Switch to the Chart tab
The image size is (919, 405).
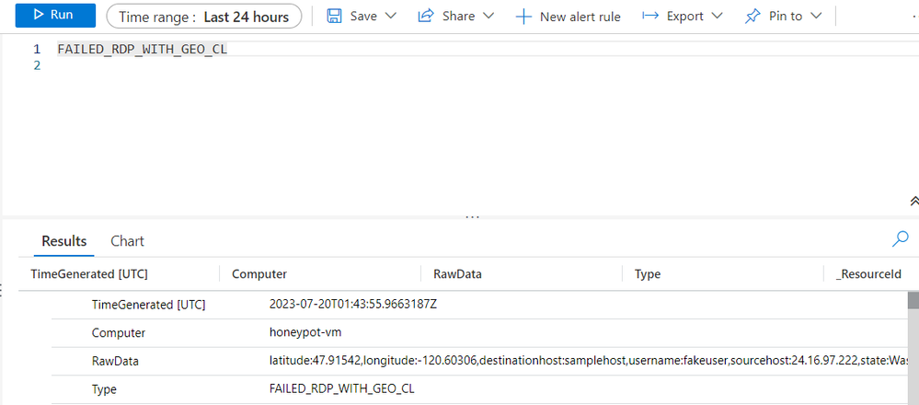point(127,241)
